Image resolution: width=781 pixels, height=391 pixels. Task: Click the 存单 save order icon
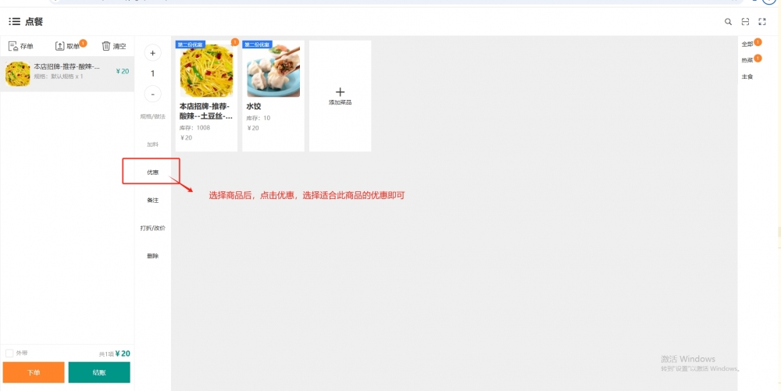pyautogui.click(x=12, y=46)
